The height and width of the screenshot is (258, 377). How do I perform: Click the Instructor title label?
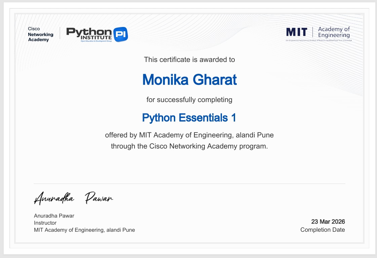pyautogui.click(x=45, y=223)
